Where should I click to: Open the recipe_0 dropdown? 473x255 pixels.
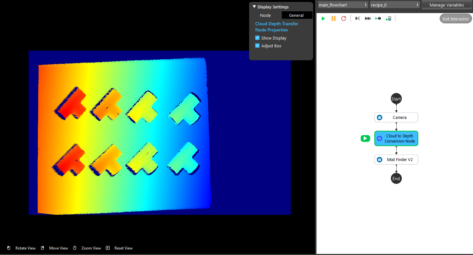tap(395, 5)
